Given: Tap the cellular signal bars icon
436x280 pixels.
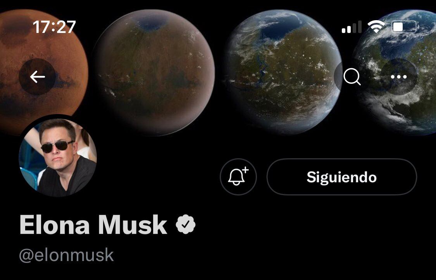Looking at the screenshot, I should [x=352, y=27].
